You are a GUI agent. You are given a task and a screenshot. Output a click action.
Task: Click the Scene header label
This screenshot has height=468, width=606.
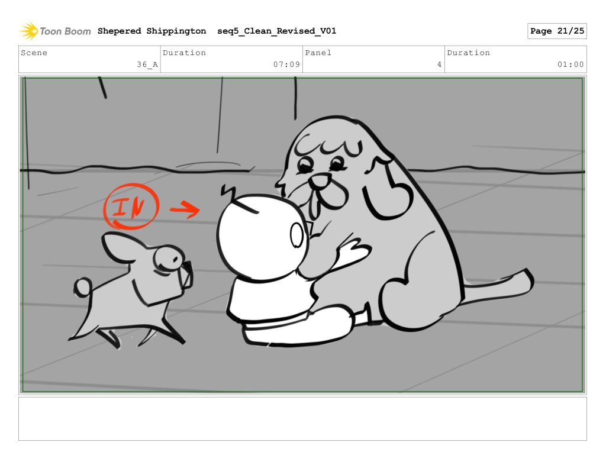[x=34, y=53]
